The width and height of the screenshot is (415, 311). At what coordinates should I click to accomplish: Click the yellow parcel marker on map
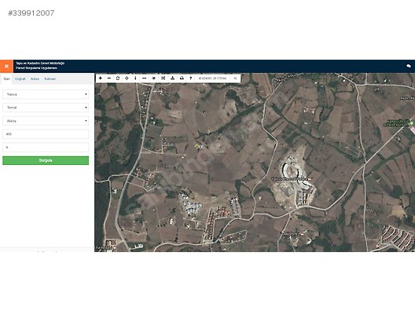pos(197,146)
